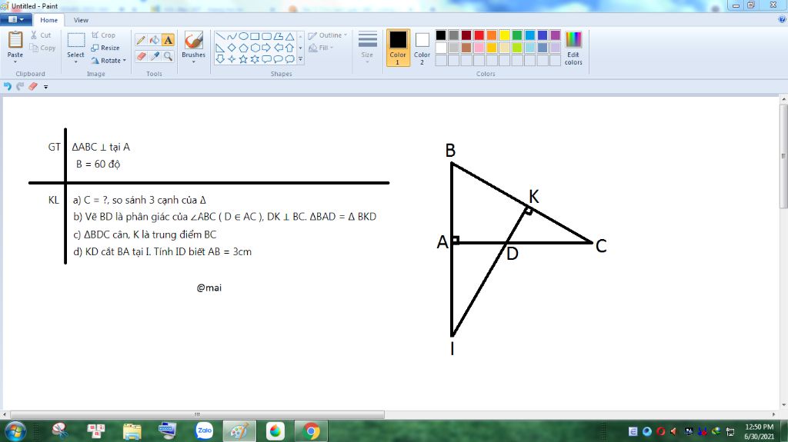This screenshot has height=442, width=788.
Task: Open the shape Fill dropdown
Action: (x=321, y=48)
